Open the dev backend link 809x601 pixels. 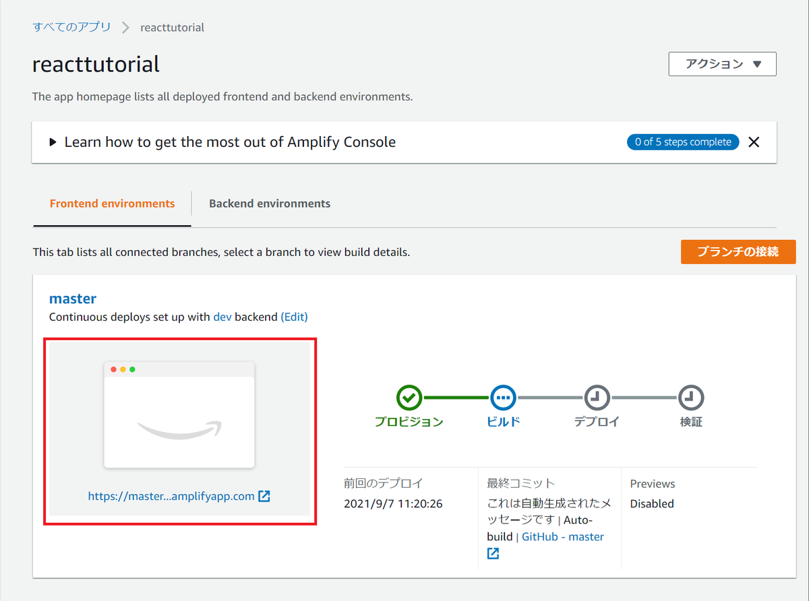tap(222, 317)
